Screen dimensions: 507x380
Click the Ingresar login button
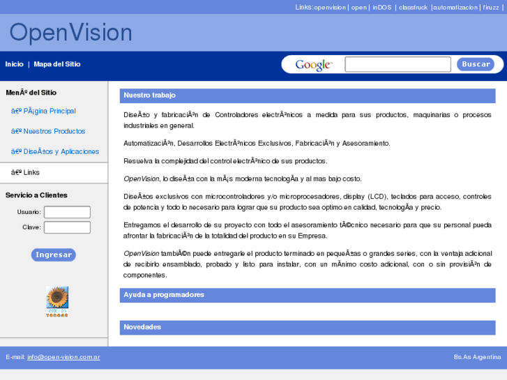tap(54, 254)
